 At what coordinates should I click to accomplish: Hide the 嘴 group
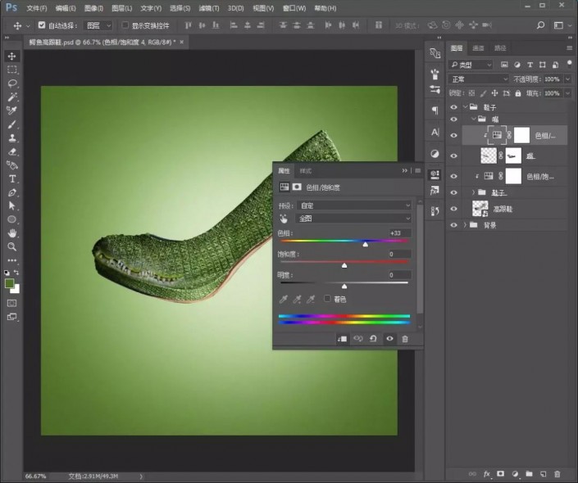click(x=453, y=120)
